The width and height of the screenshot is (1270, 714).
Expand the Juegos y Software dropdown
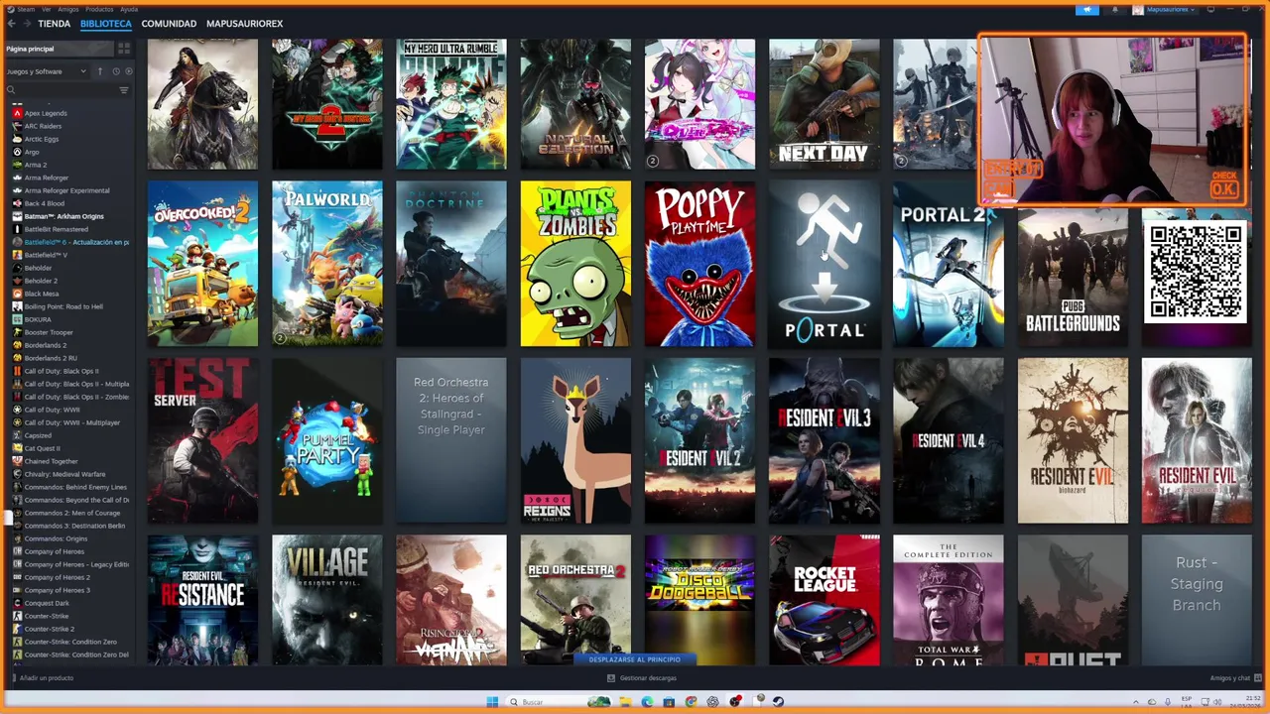(x=46, y=71)
